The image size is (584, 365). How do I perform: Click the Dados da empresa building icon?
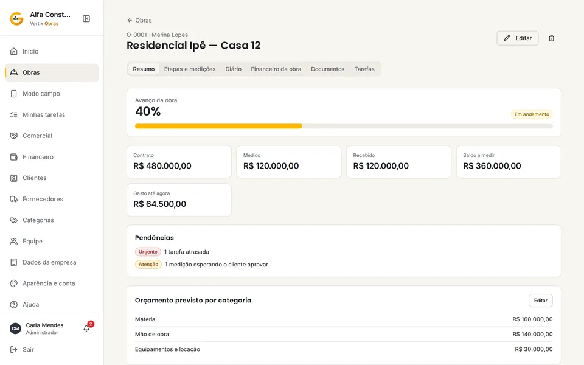(x=14, y=263)
